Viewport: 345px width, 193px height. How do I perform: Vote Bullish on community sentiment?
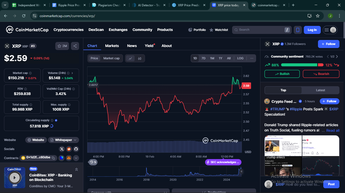point(282,74)
